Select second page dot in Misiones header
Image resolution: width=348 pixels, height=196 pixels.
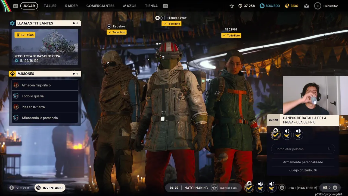pyautogui.click(x=77, y=74)
